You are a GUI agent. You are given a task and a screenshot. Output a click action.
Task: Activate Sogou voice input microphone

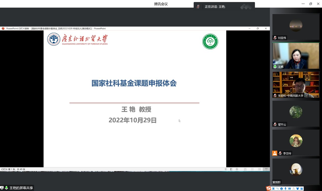[x=285, y=188]
